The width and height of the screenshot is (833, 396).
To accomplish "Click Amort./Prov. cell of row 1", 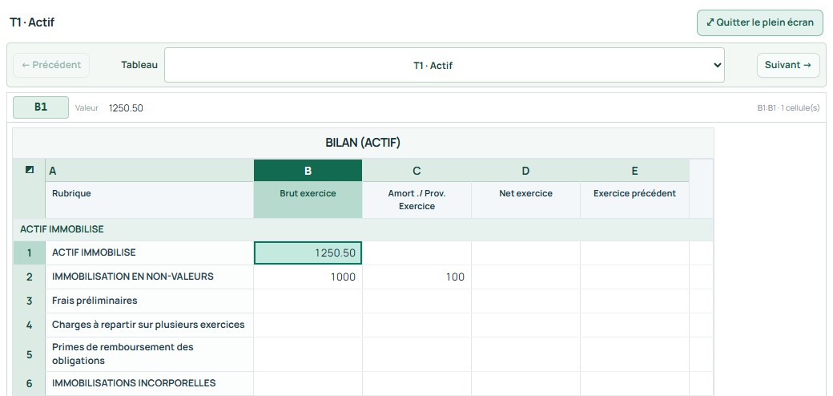I will point(417,253).
